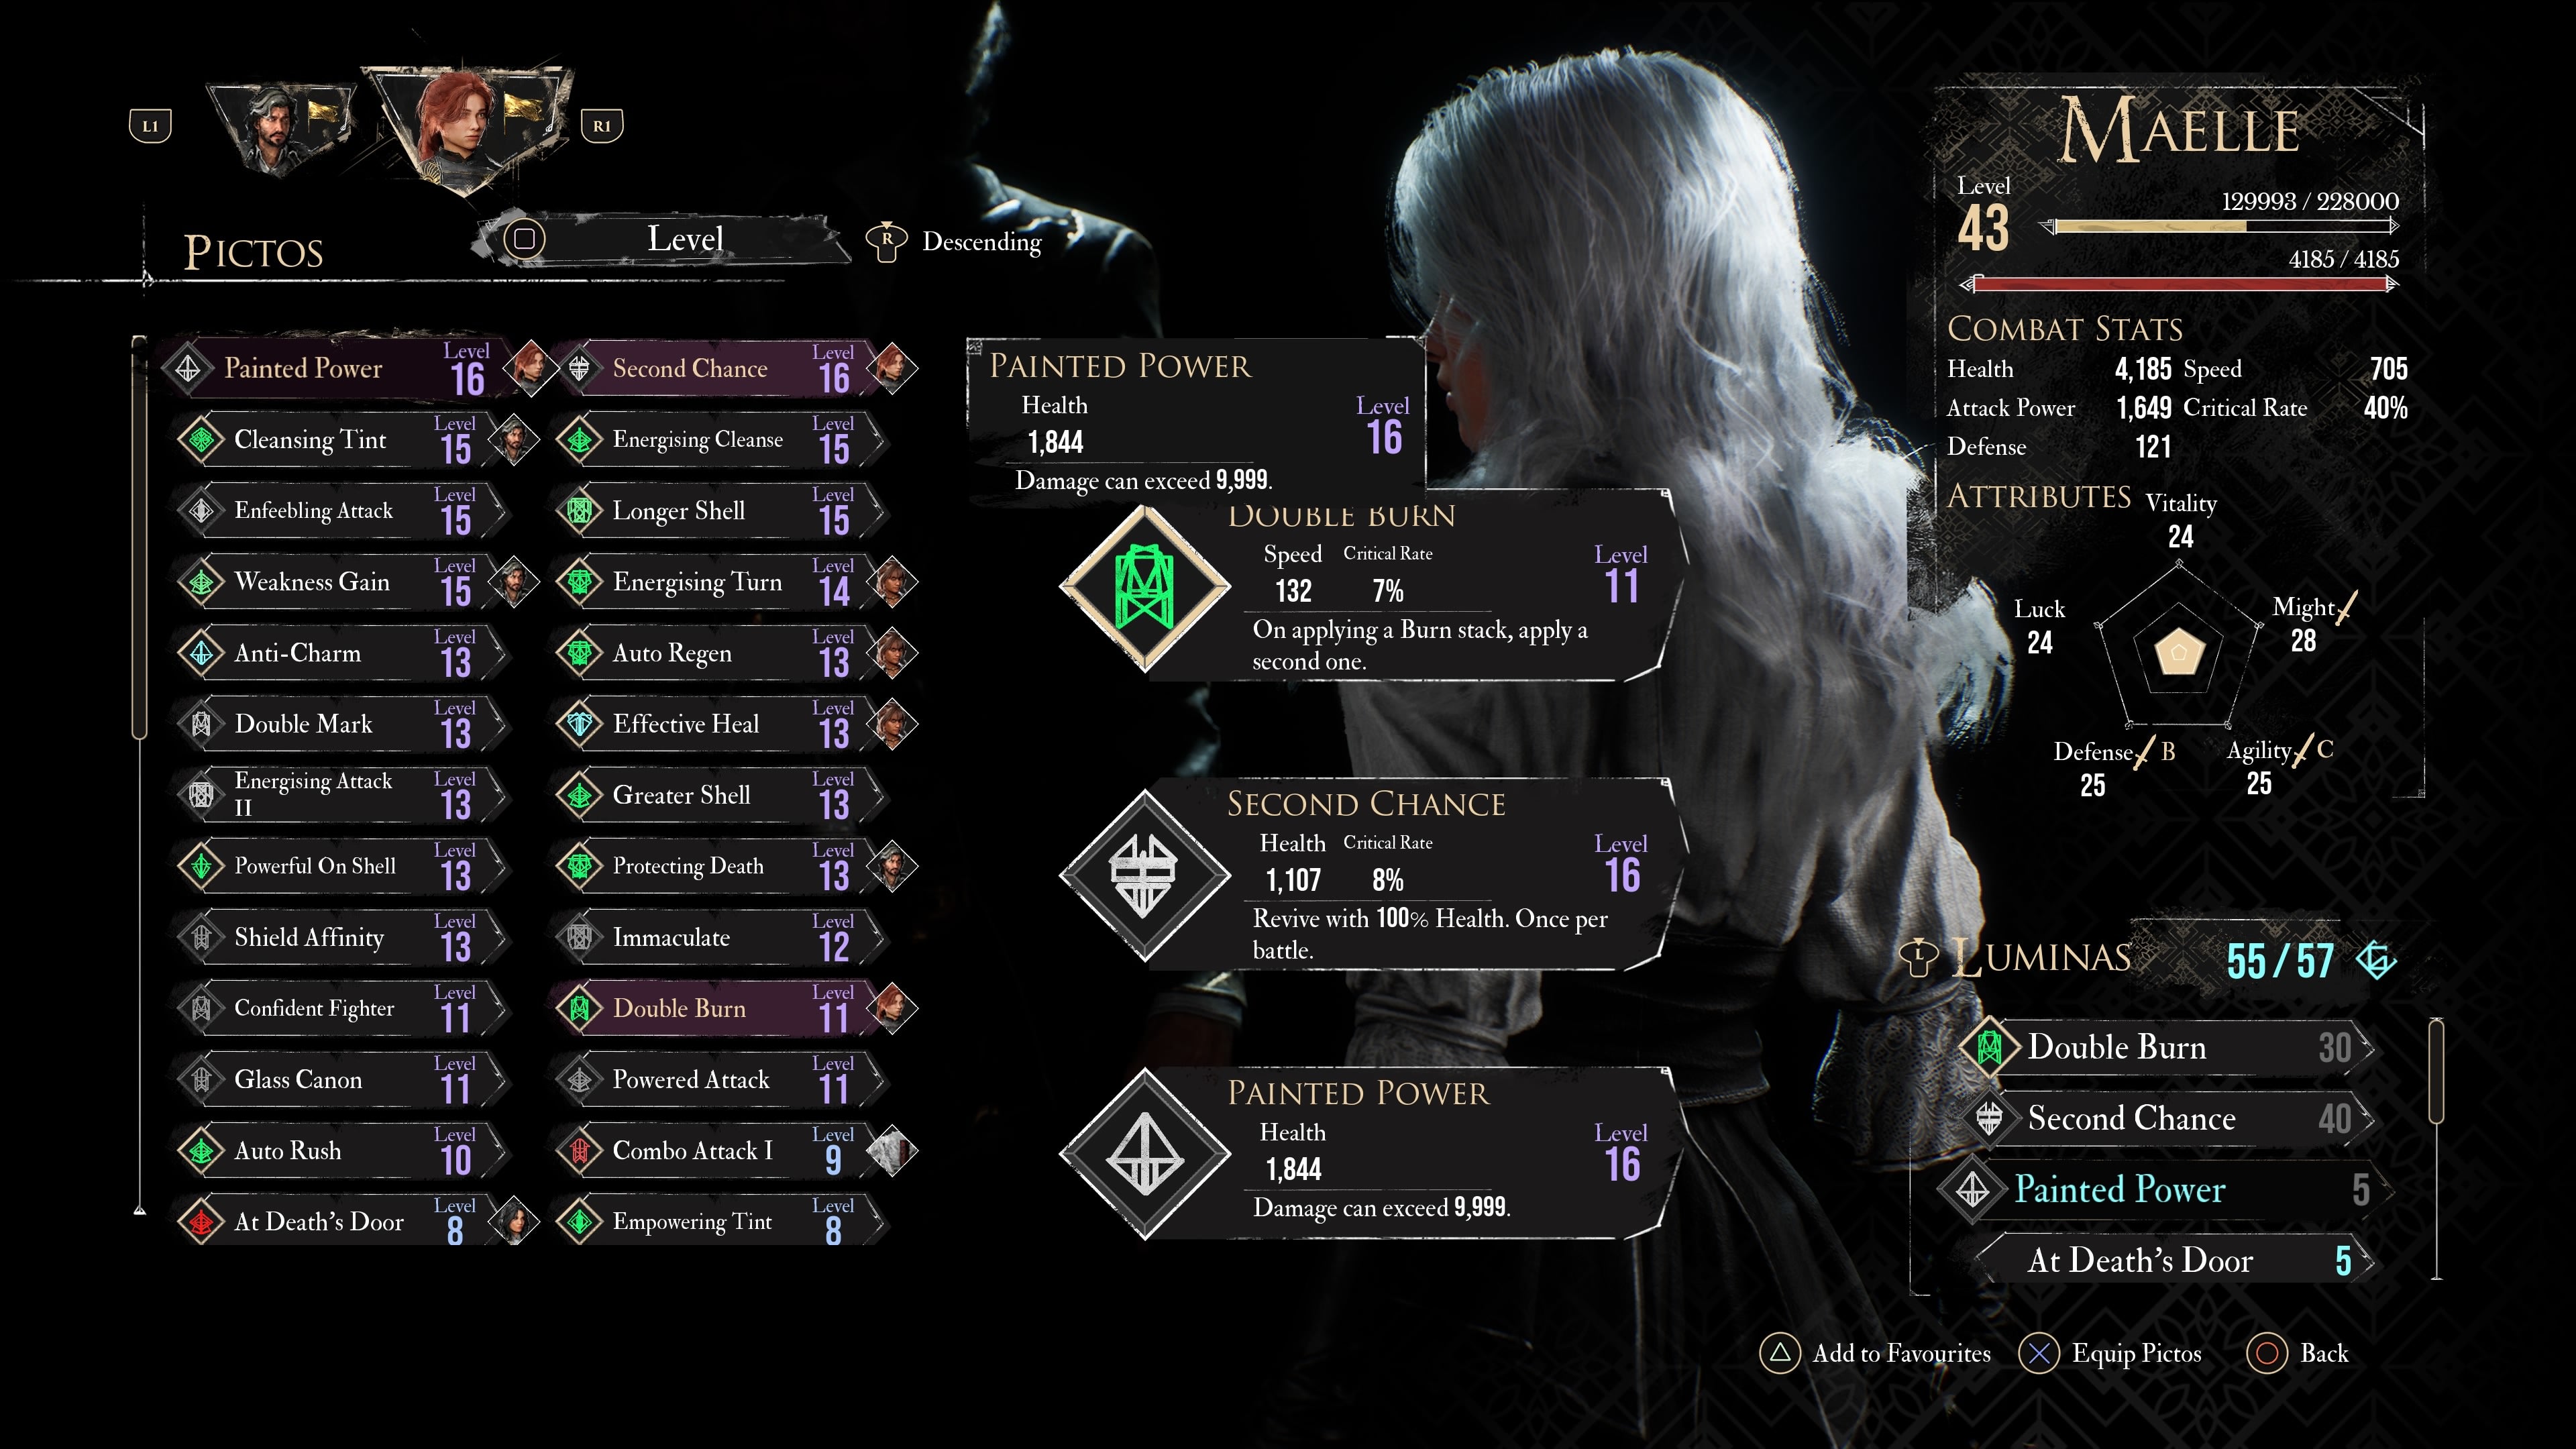
Task: Go to previous character with L1
Action: click(x=150, y=126)
